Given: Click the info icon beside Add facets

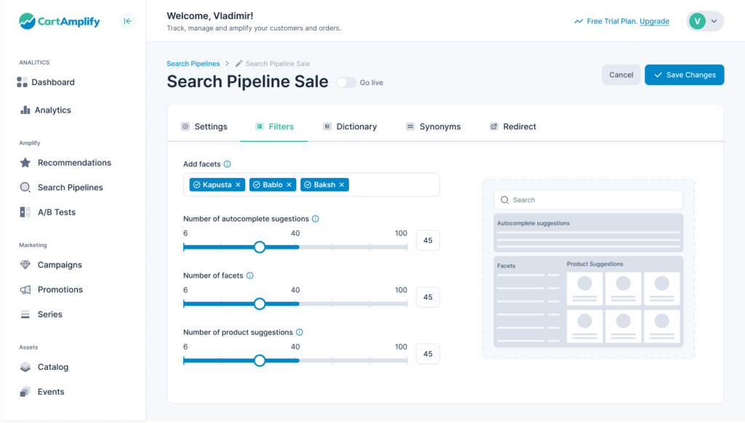Looking at the screenshot, I should 227,164.
